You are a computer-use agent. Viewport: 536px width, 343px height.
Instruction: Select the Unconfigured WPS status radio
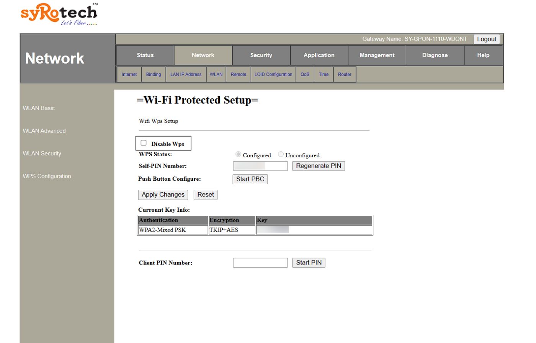tap(281, 154)
